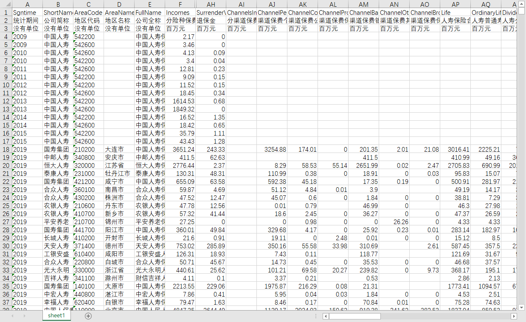This screenshot has width=526, height=322.
Task: Select the Incomes value 1849.32
Action: 180,109
